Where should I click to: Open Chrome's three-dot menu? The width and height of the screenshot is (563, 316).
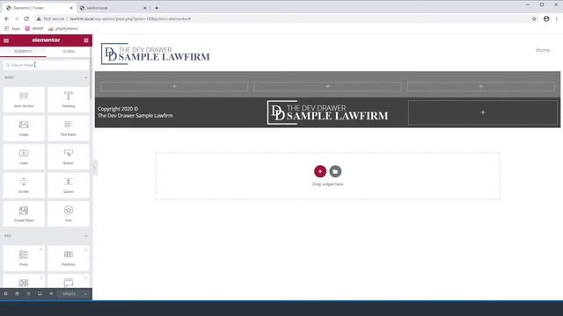tap(557, 18)
